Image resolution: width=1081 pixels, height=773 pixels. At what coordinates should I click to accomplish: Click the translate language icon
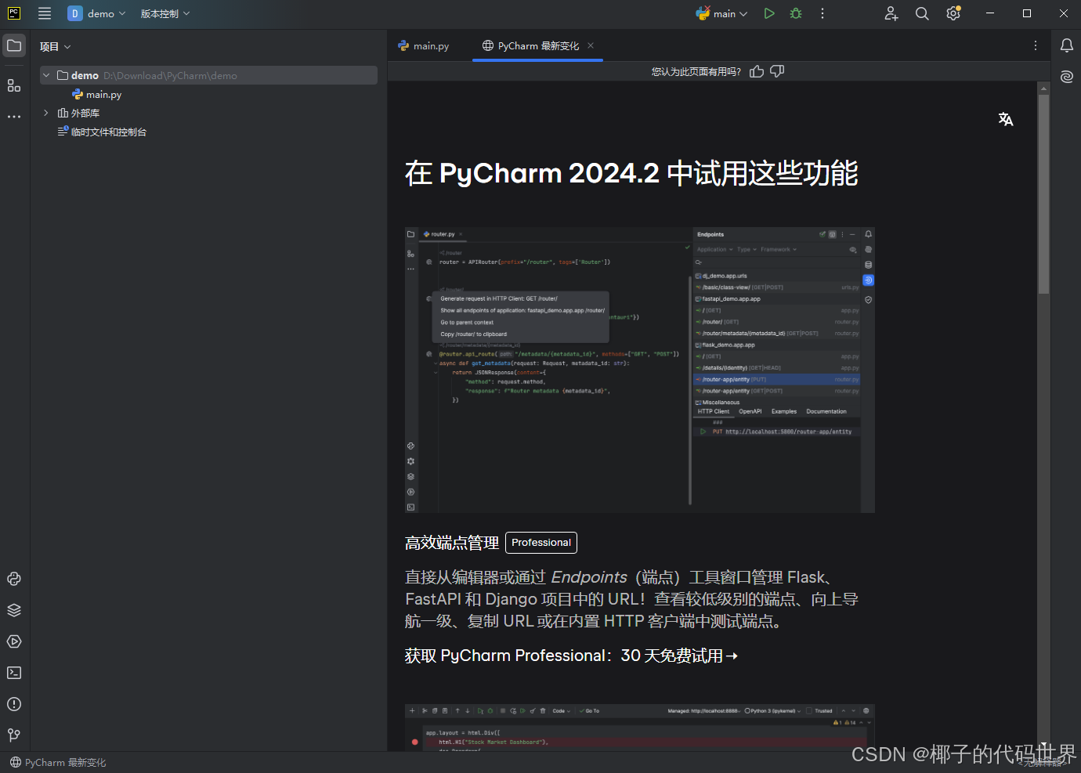coord(1006,119)
